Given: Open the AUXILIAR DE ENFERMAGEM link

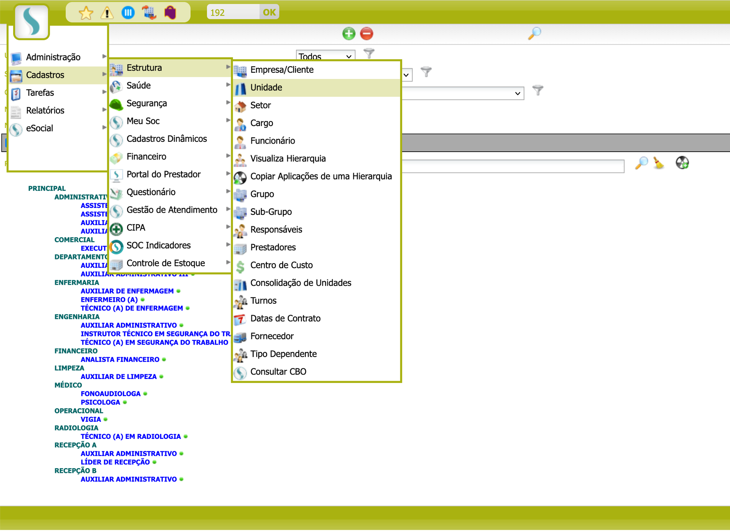Looking at the screenshot, I should (x=127, y=291).
